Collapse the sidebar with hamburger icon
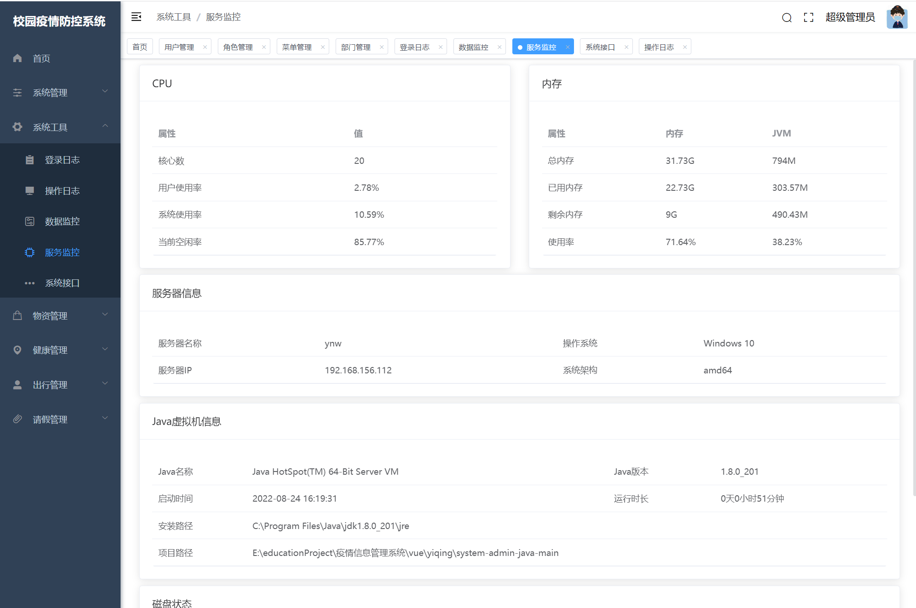Viewport: 916px width, 608px height. point(136,17)
